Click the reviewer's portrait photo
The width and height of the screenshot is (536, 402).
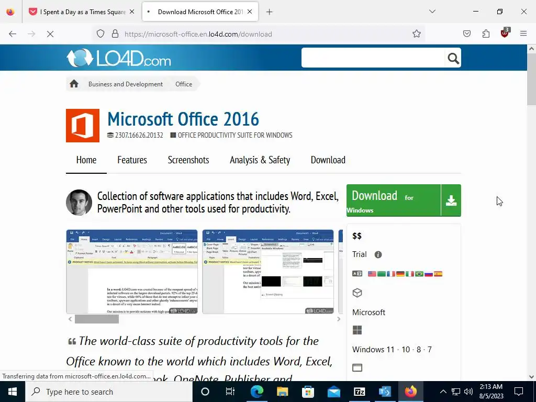click(79, 203)
